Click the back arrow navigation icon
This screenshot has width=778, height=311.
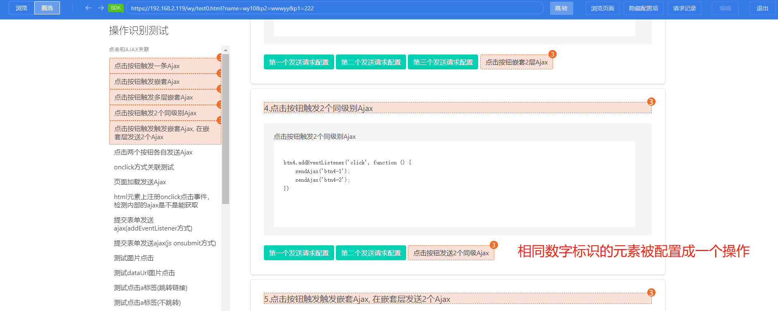(88, 8)
